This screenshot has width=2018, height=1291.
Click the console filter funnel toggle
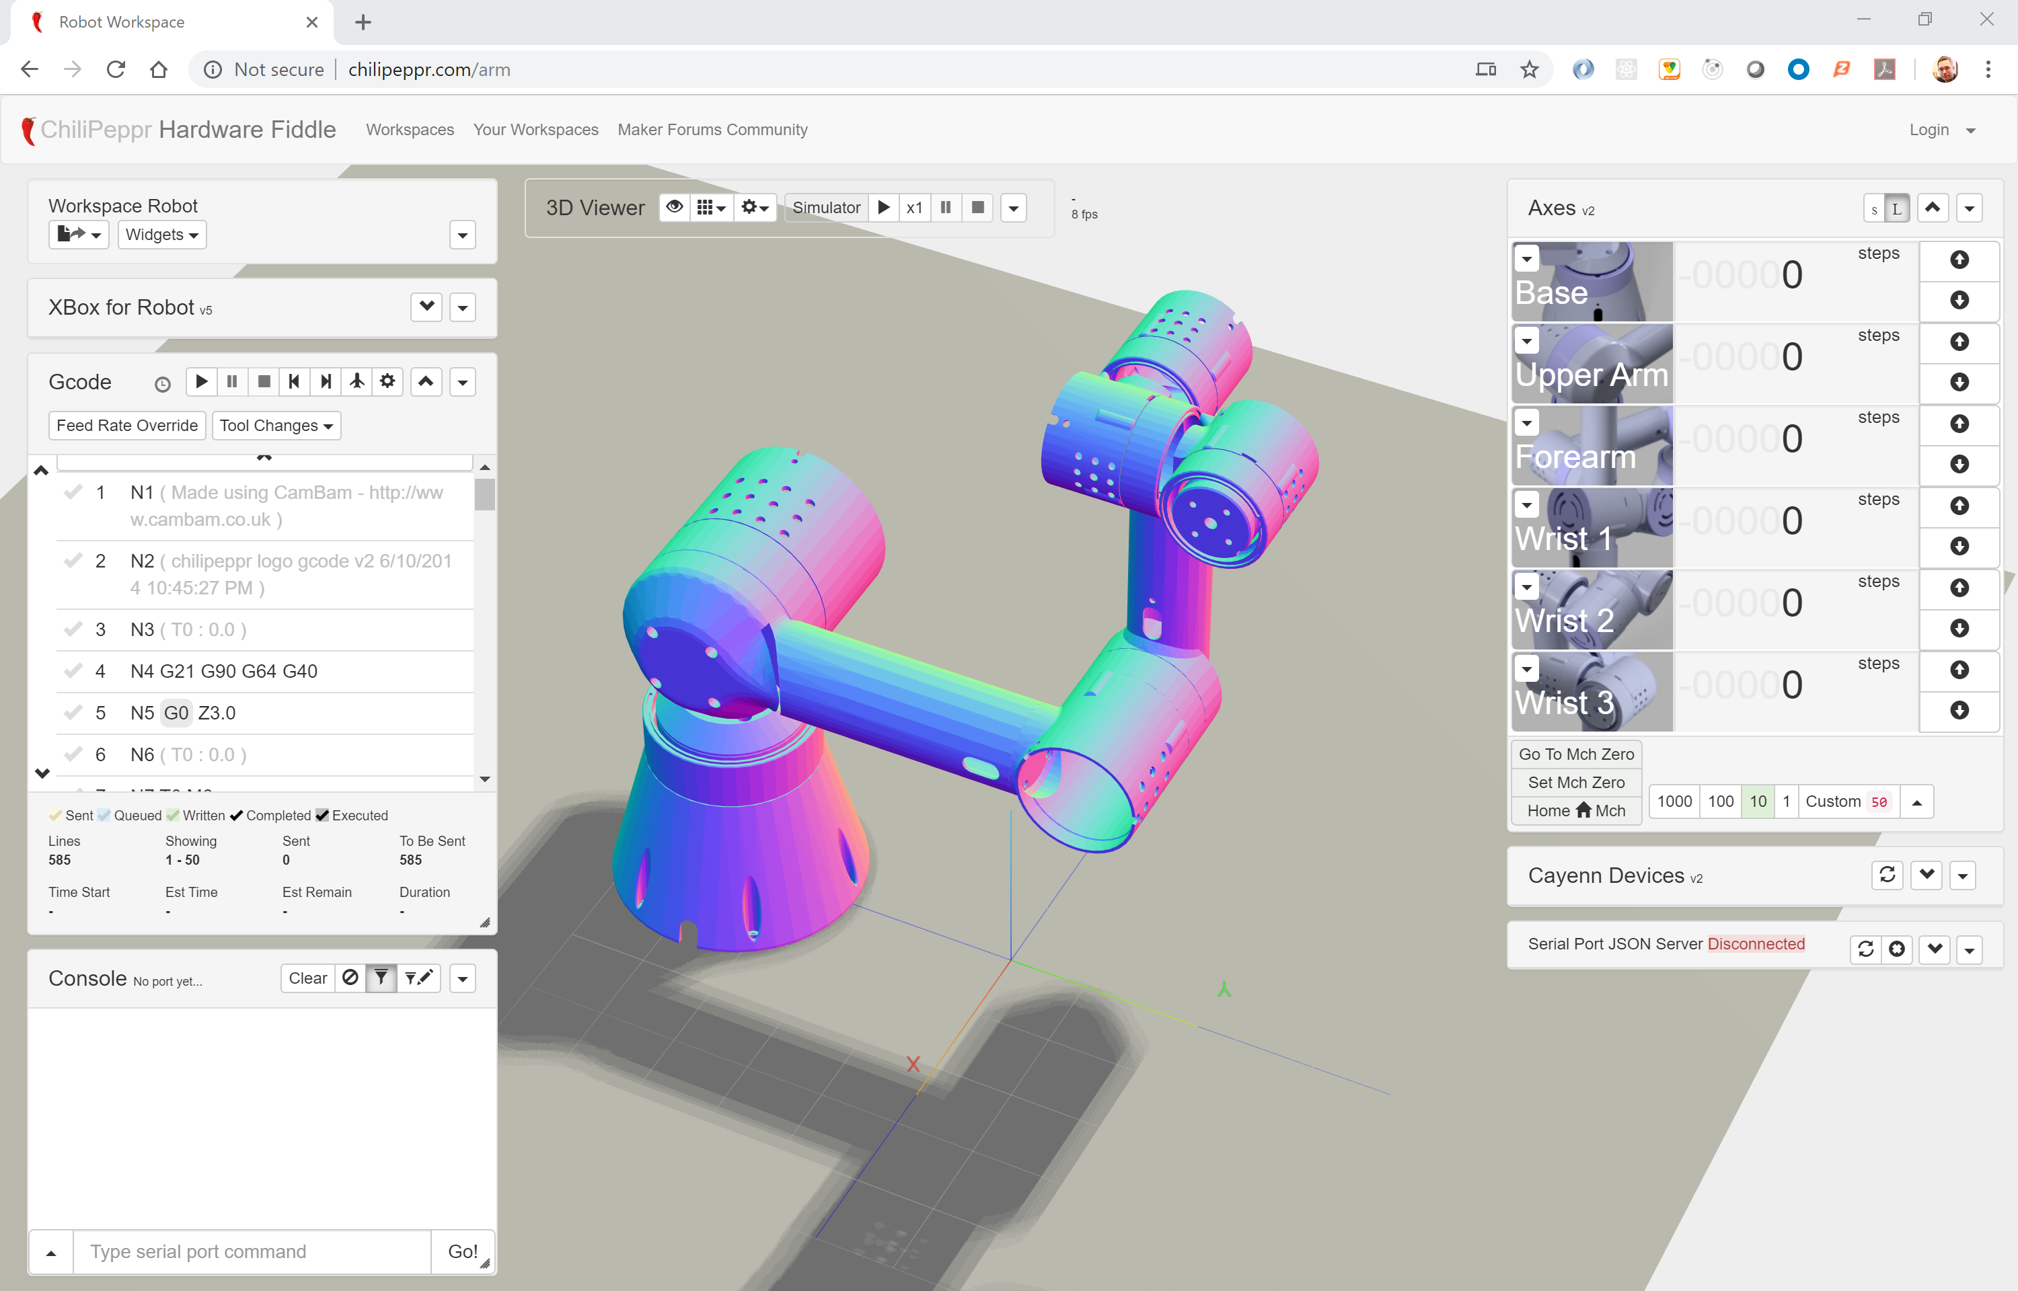pos(381,978)
